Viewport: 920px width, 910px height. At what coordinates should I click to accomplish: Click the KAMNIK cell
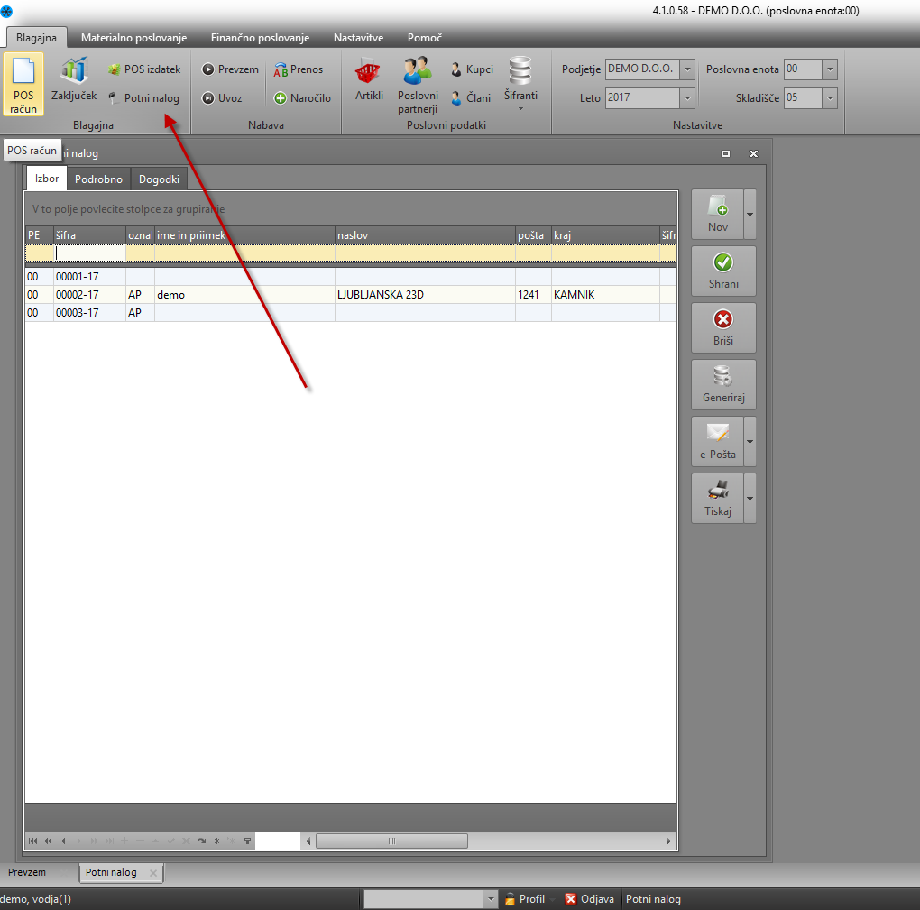(x=605, y=295)
